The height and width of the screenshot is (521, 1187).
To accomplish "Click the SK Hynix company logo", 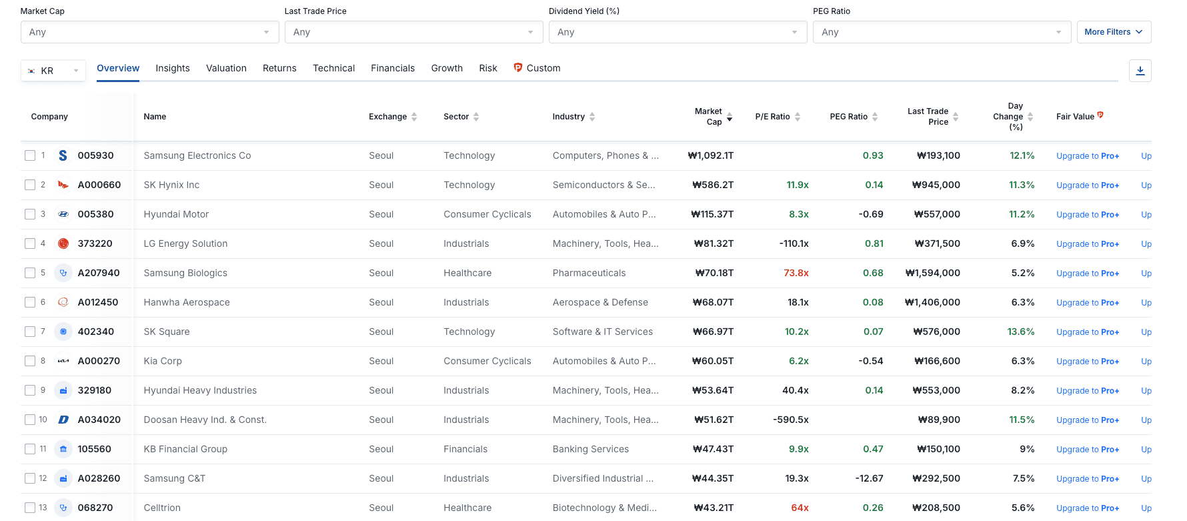I will click(63, 185).
